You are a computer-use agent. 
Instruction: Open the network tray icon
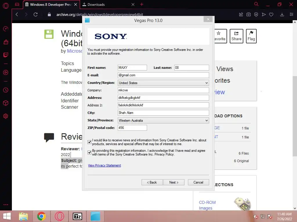[x=262, y=216]
